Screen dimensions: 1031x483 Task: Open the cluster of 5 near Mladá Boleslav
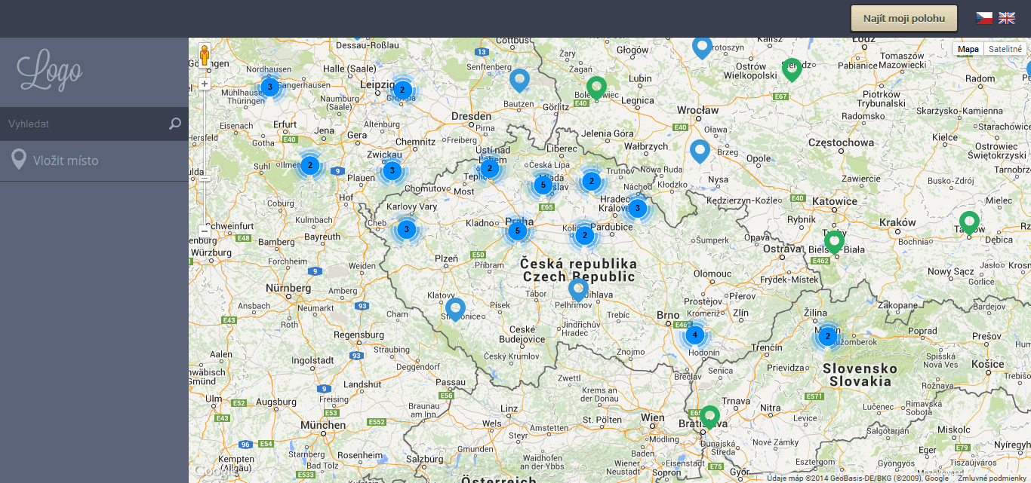pyautogui.click(x=543, y=185)
